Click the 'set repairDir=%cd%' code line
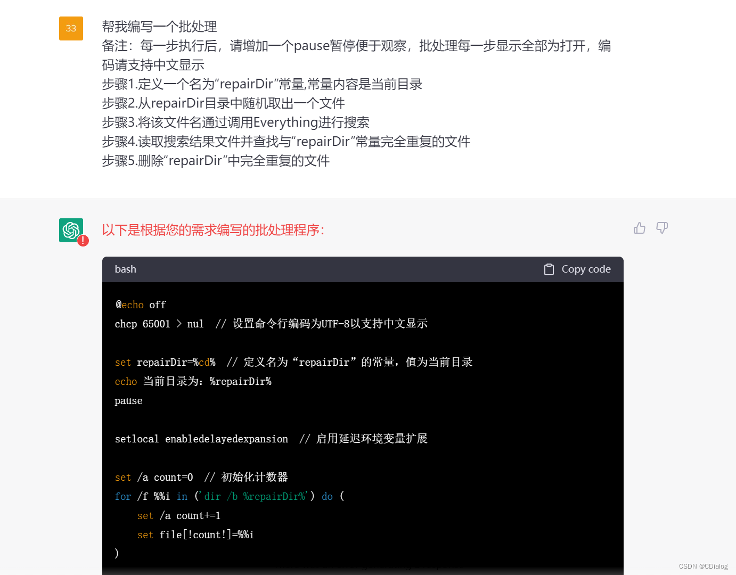Image resolution: width=736 pixels, height=575 pixels. pos(293,362)
